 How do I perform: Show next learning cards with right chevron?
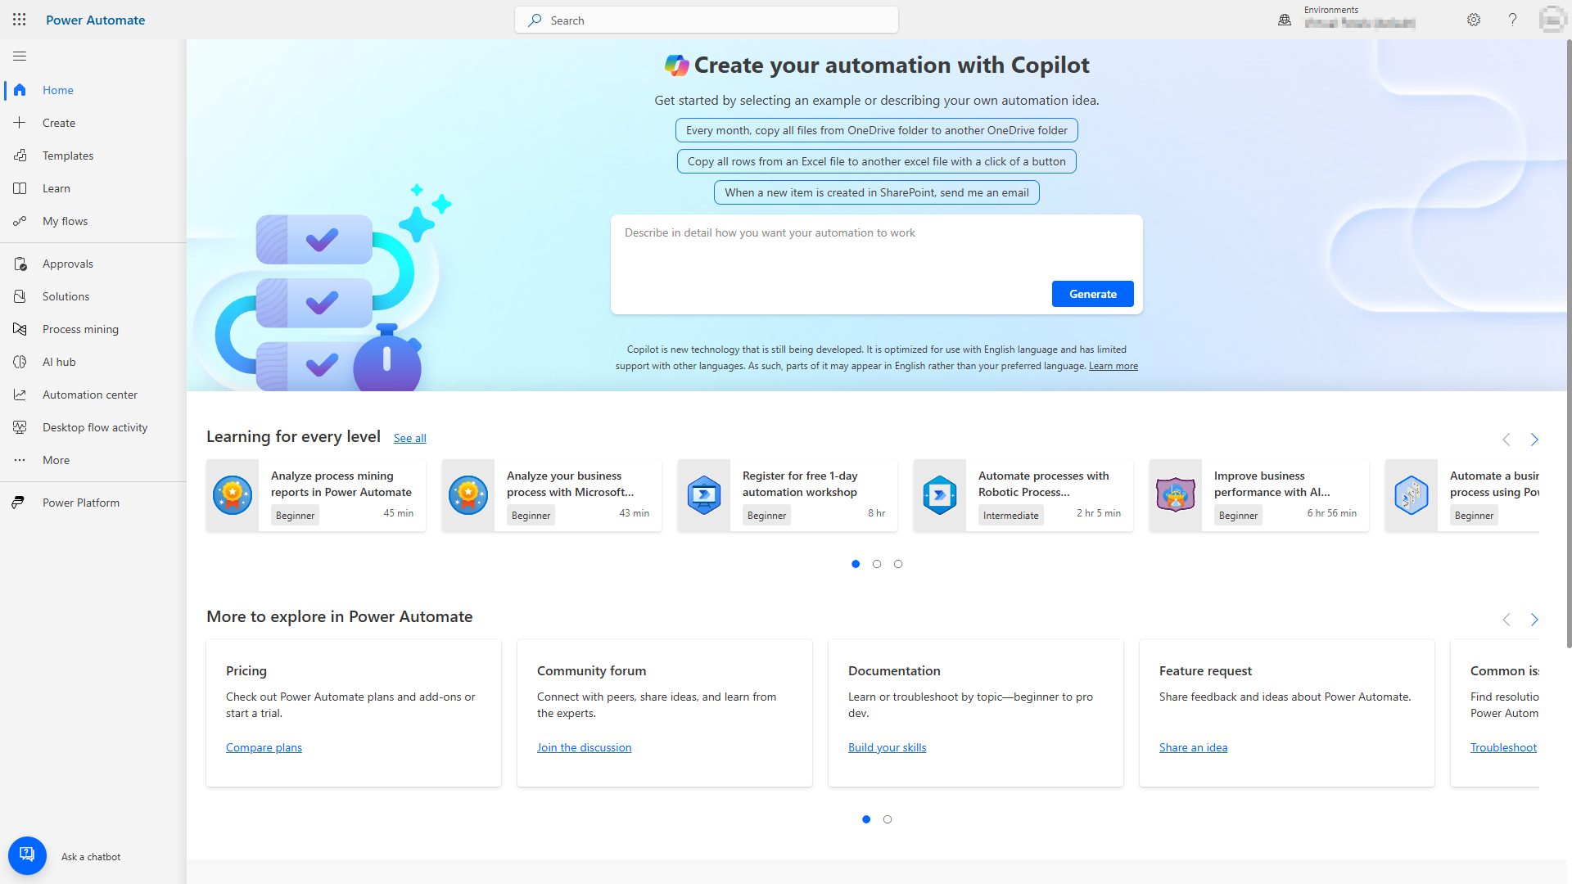(1534, 440)
